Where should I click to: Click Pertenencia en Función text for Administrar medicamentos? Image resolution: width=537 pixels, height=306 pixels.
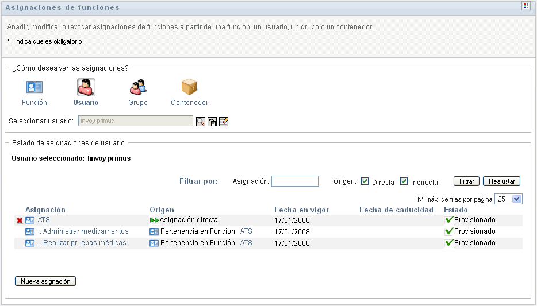(x=198, y=231)
